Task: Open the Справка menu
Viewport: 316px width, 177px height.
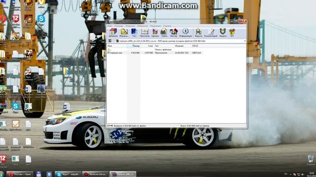Action: pos(167,26)
